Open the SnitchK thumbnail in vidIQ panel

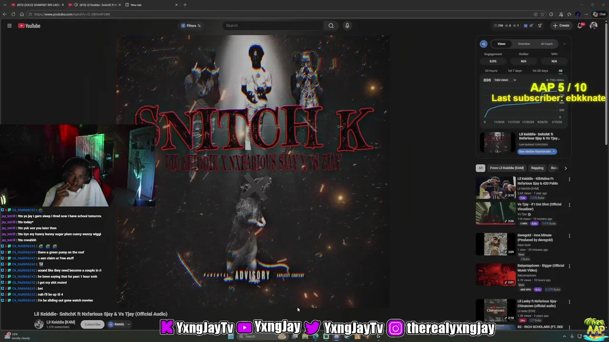[498, 142]
